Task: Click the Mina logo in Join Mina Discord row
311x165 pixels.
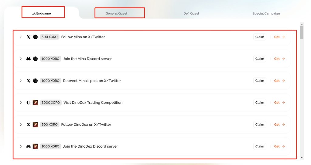Action: click(35, 59)
